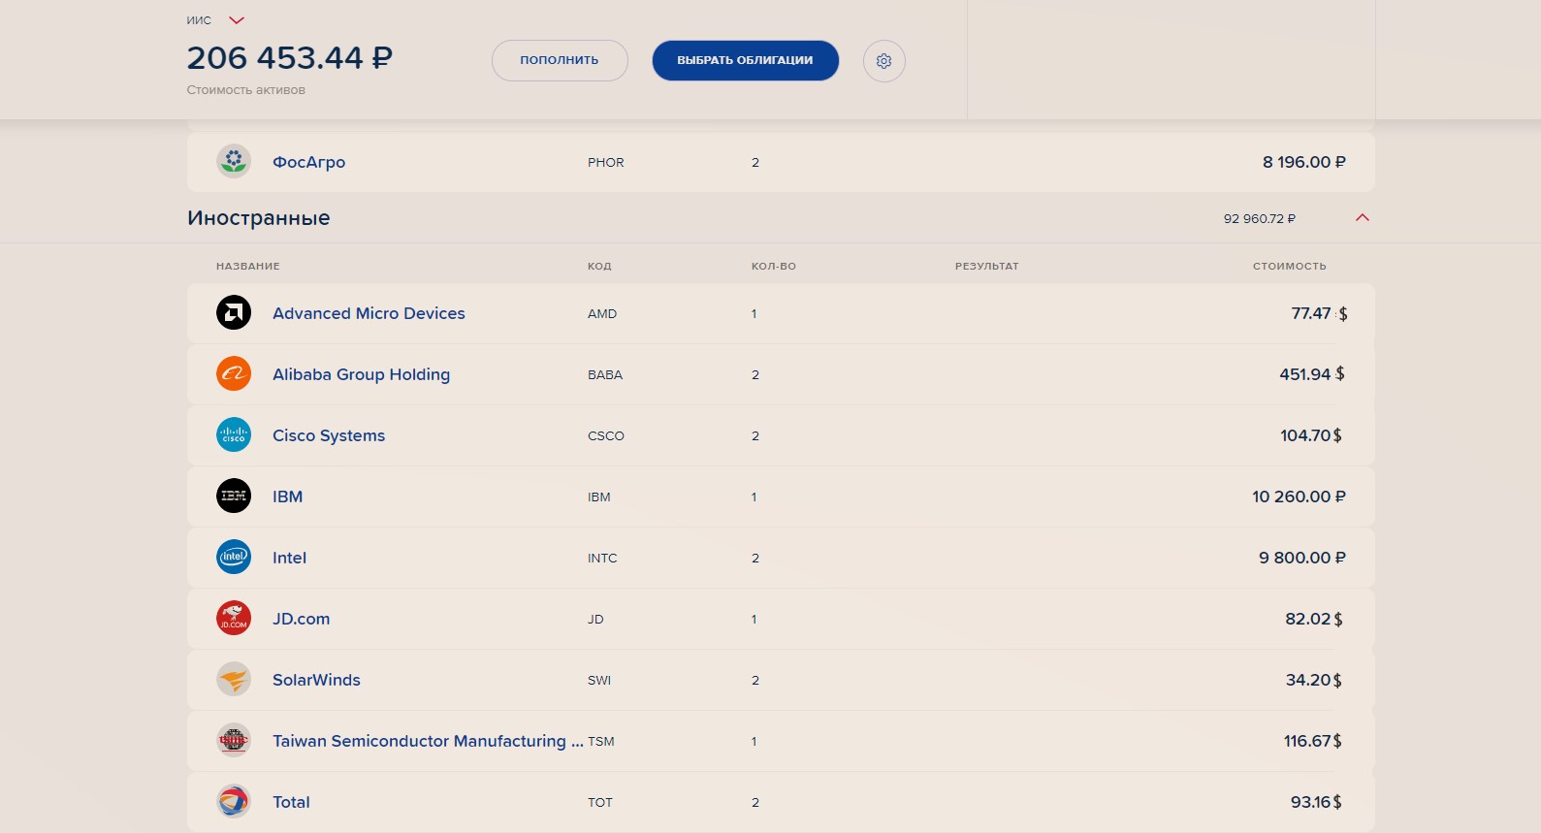This screenshot has width=1541, height=833.
Task: Click the SolarWinds value 34.20 $
Action: click(1313, 680)
